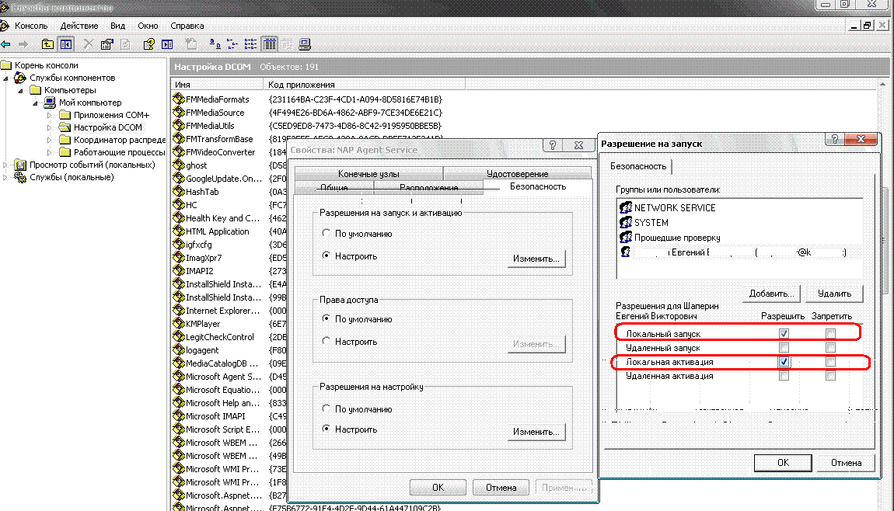Expand Просмотр событий (локальных) node
894x511 pixels.
[x=6, y=165]
